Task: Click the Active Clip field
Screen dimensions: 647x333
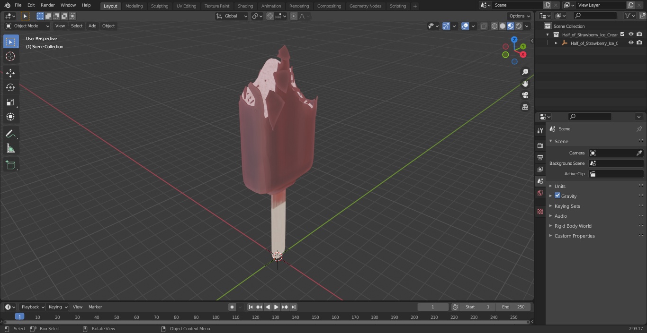Action: coord(616,174)
